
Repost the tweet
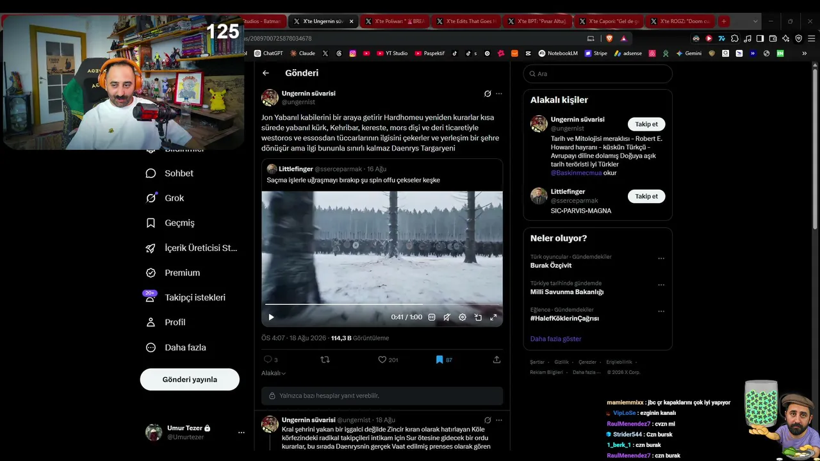[325, 360]
